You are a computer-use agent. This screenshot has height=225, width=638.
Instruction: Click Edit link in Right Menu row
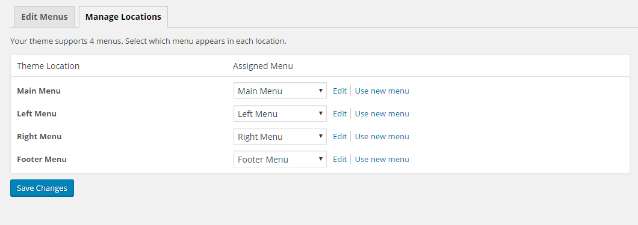click(x=339, y=136)
